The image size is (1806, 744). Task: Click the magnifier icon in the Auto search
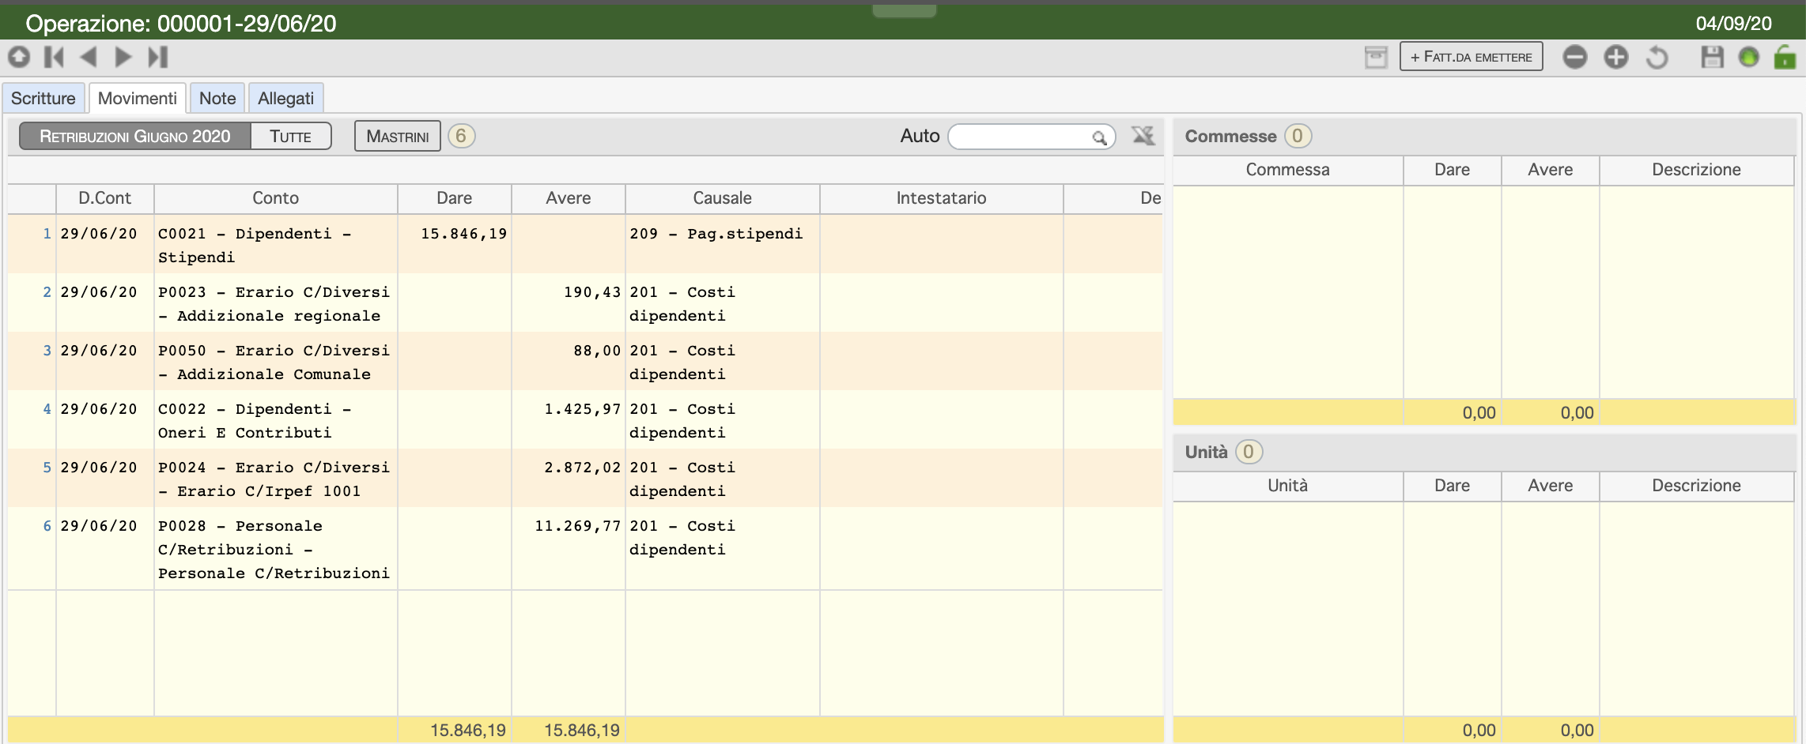1099,137
